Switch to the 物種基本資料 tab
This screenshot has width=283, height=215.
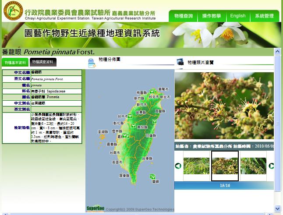point(16,63)
